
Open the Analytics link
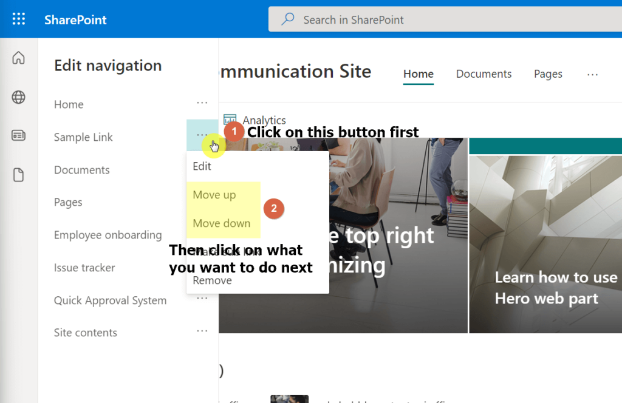tap(264, 120)
